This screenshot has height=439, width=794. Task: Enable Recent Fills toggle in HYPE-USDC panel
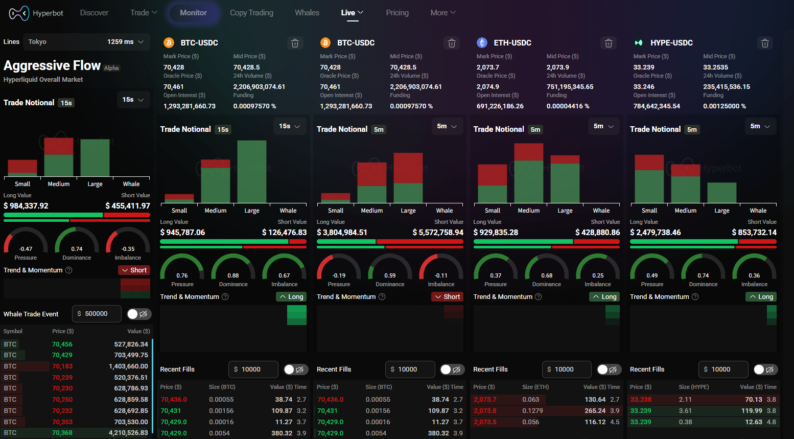(764, 369)
